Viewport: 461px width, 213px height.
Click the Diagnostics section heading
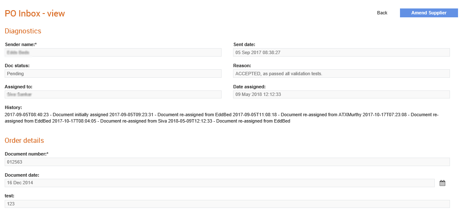tap(23, 31)
